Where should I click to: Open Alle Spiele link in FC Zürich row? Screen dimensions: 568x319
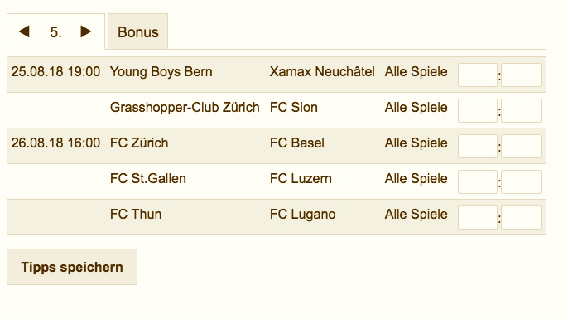coord(416,143)
